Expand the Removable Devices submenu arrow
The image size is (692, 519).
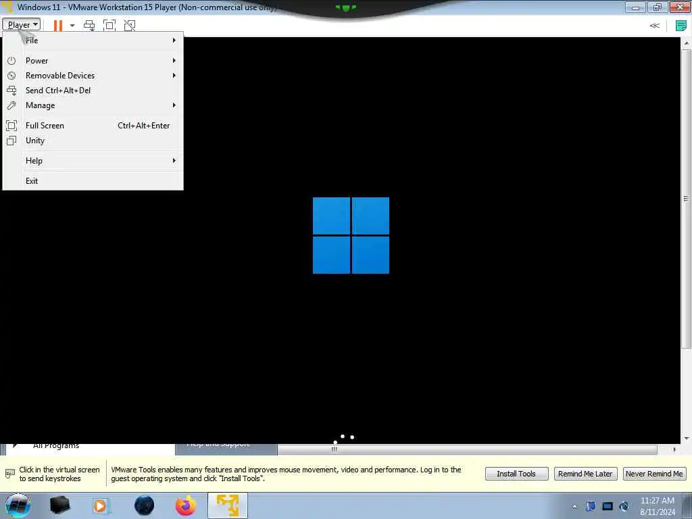pos(174,76)
